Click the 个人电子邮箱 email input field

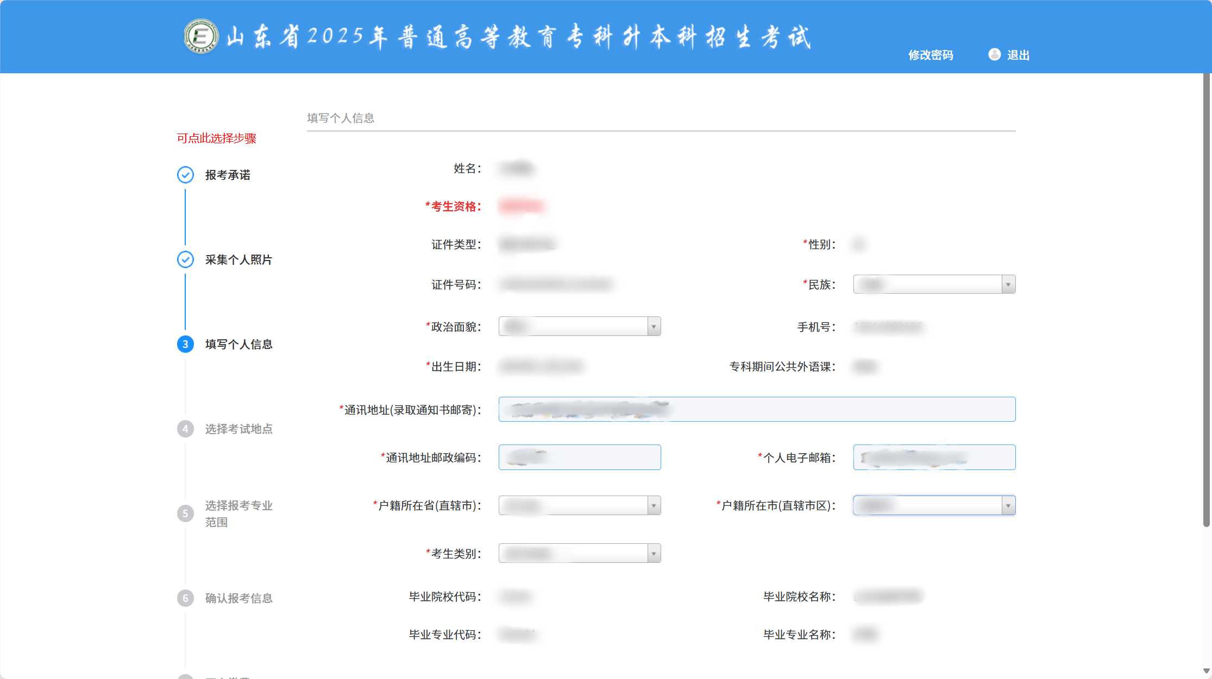pyautogui.click(x=934, y=458)
